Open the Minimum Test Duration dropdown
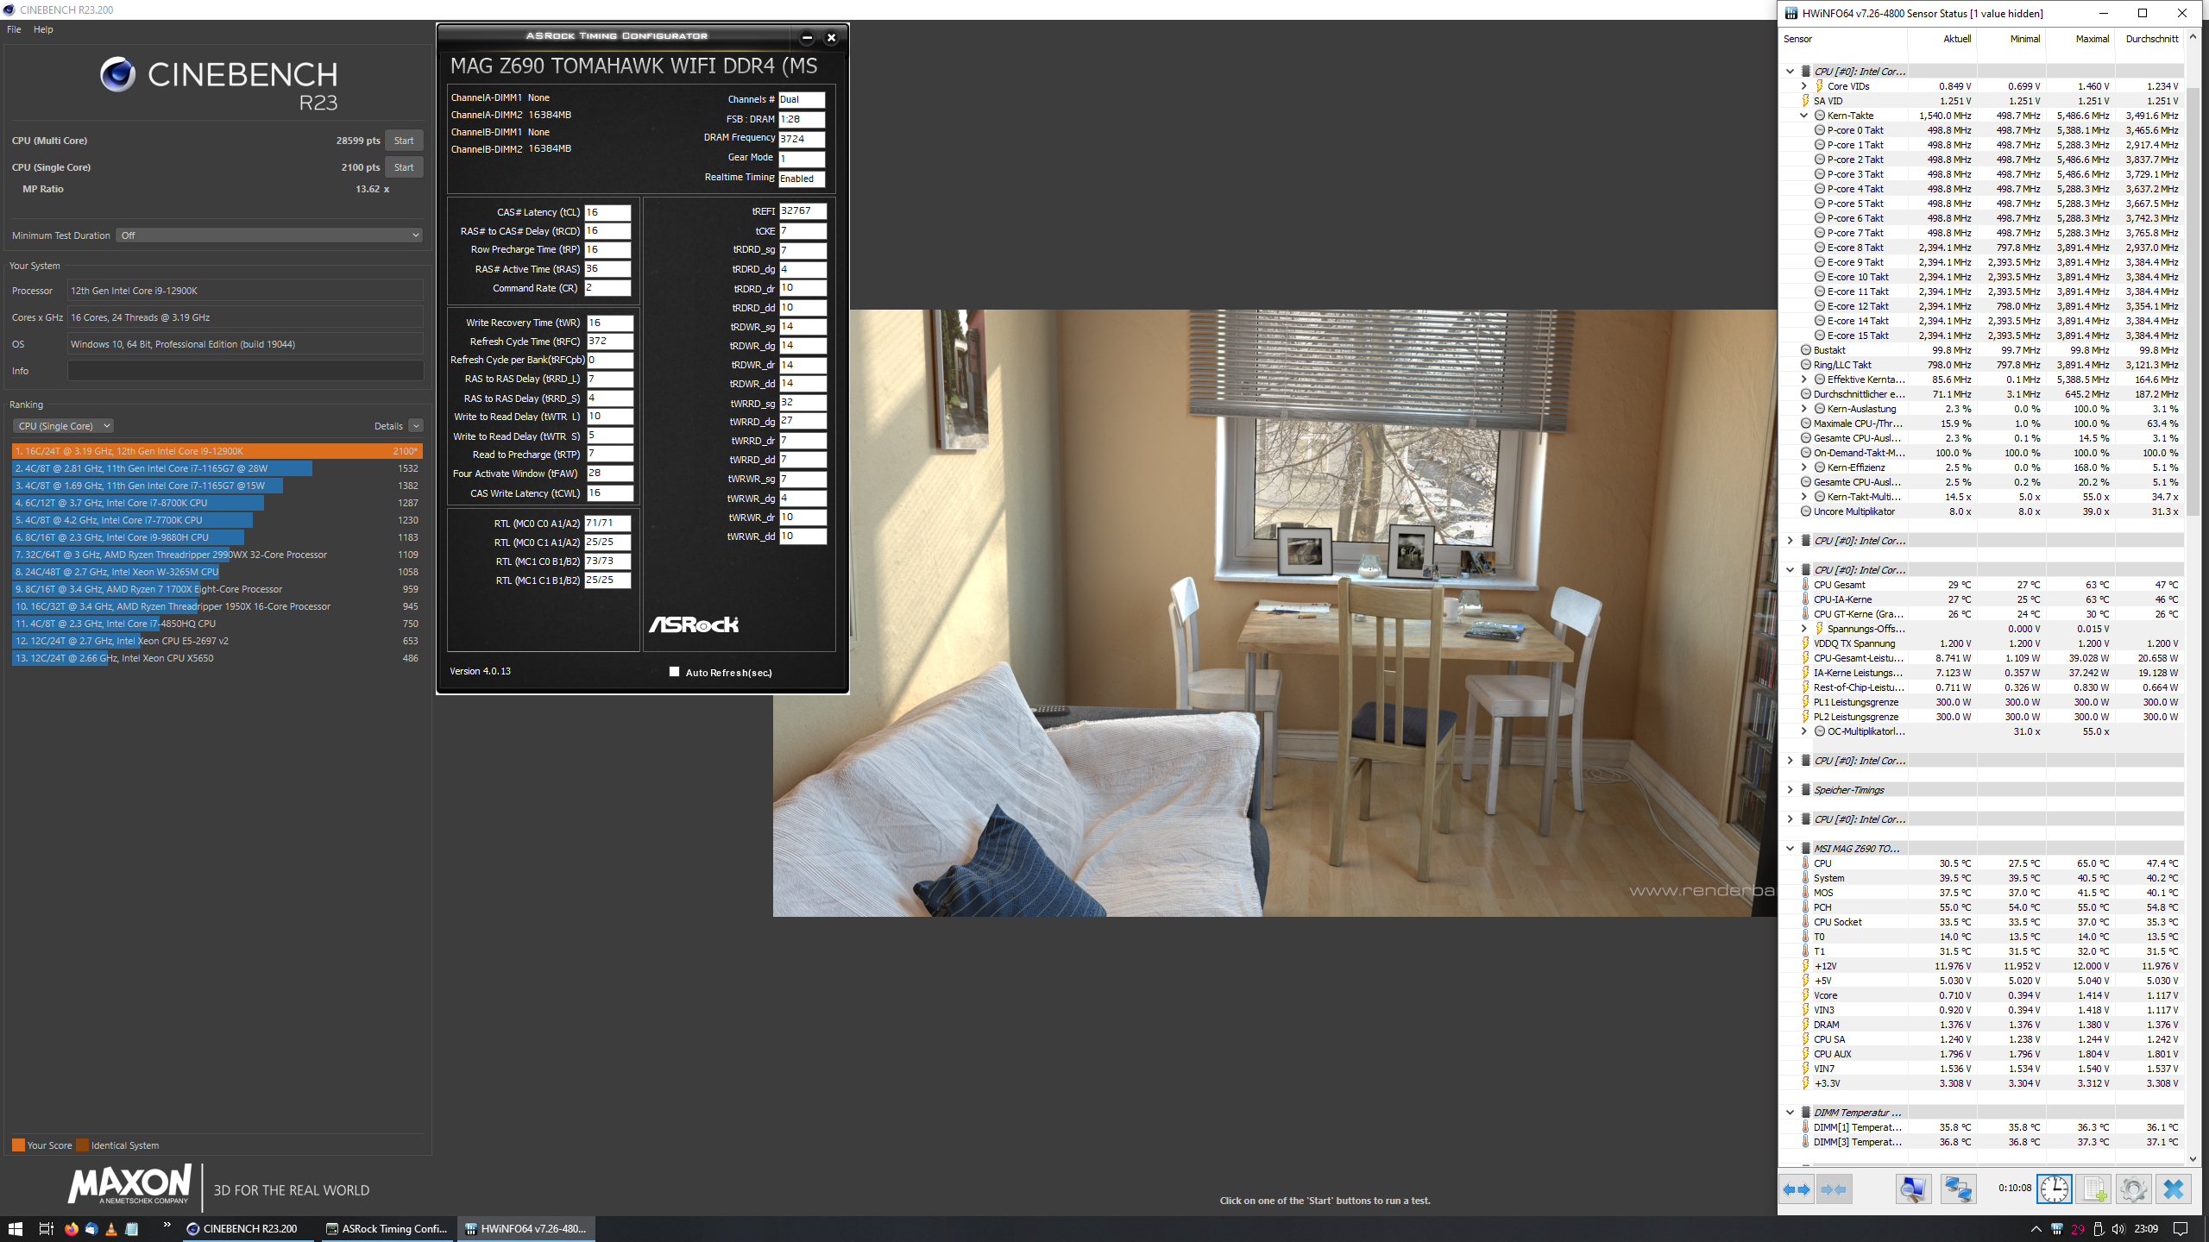 (x=269, y=235)
